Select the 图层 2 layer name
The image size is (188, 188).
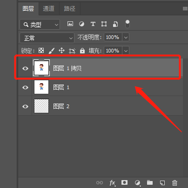point(61,106)
